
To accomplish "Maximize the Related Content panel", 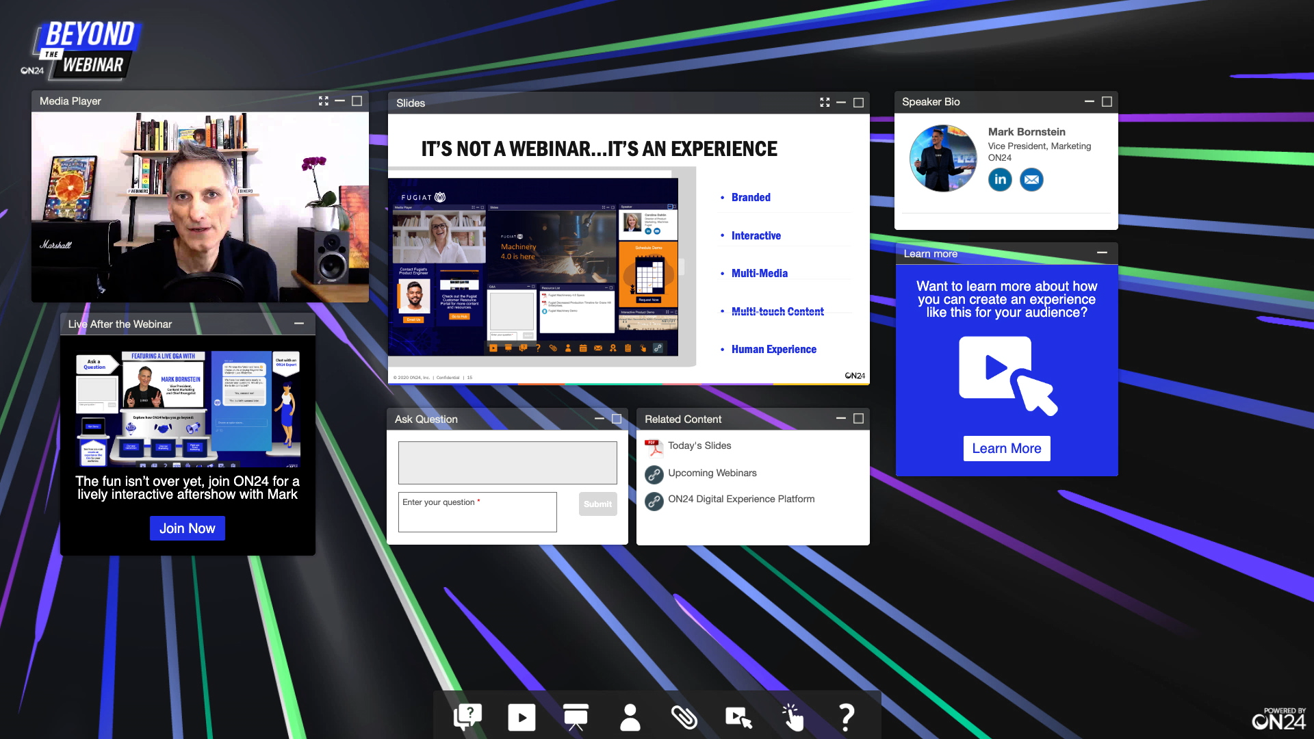I will click(858, 418).
